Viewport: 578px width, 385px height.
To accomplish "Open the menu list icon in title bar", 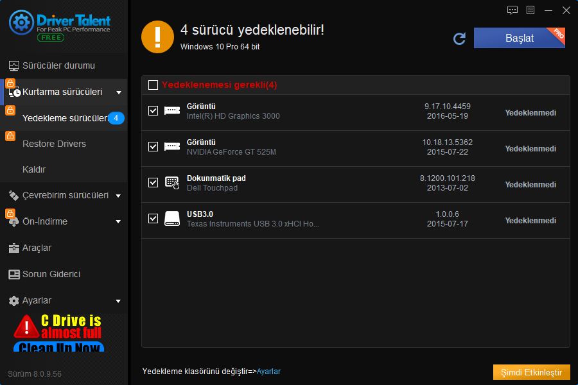I will [530, 10].
